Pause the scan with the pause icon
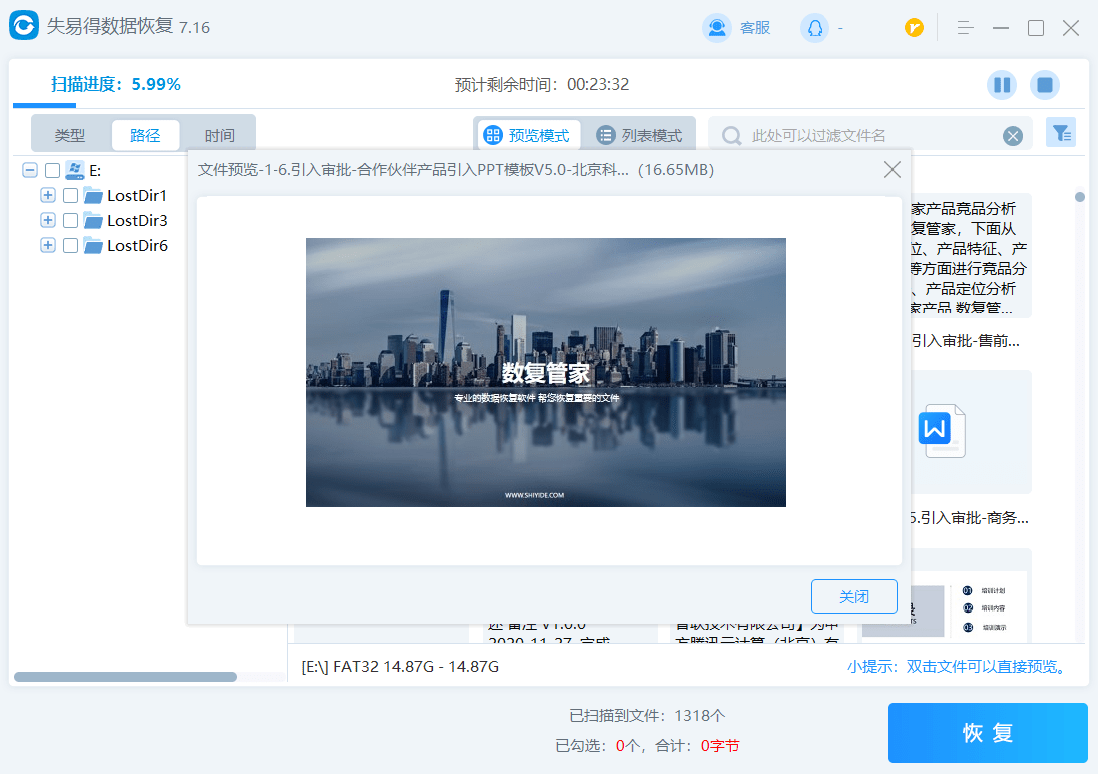Viewport: 1098px width, 774px height. tap(1002, 85)
